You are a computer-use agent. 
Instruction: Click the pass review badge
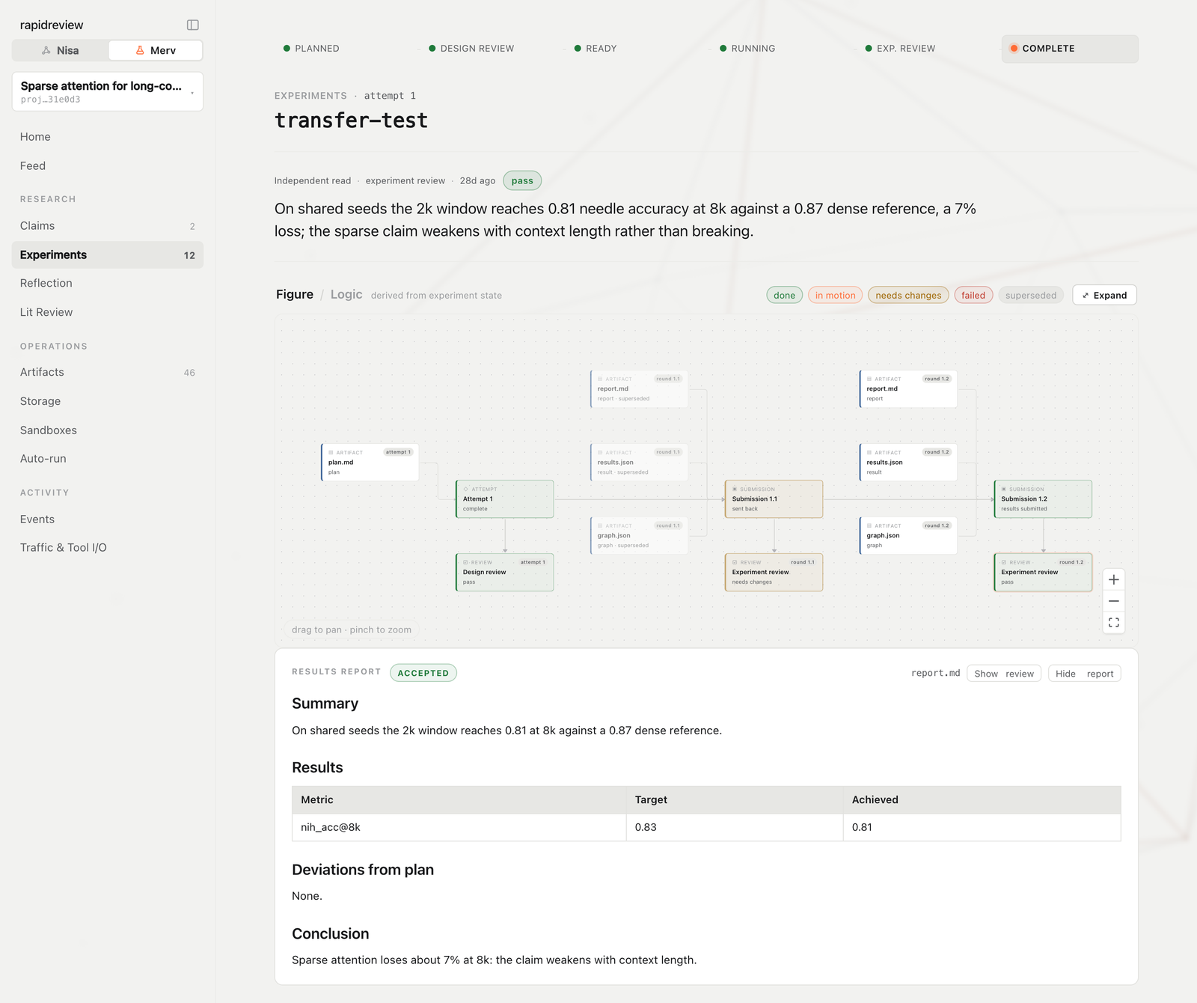tap(522, 180)
